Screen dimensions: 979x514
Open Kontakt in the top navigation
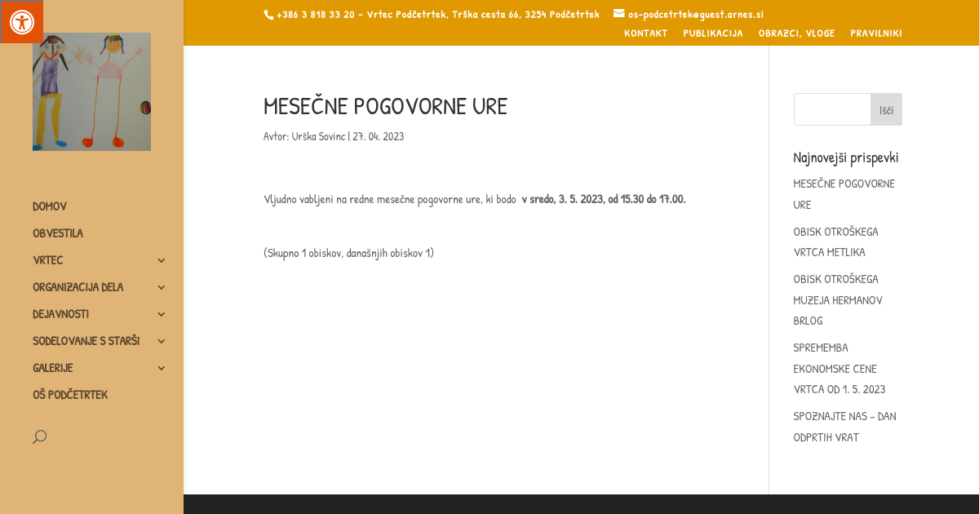point(645,33)
